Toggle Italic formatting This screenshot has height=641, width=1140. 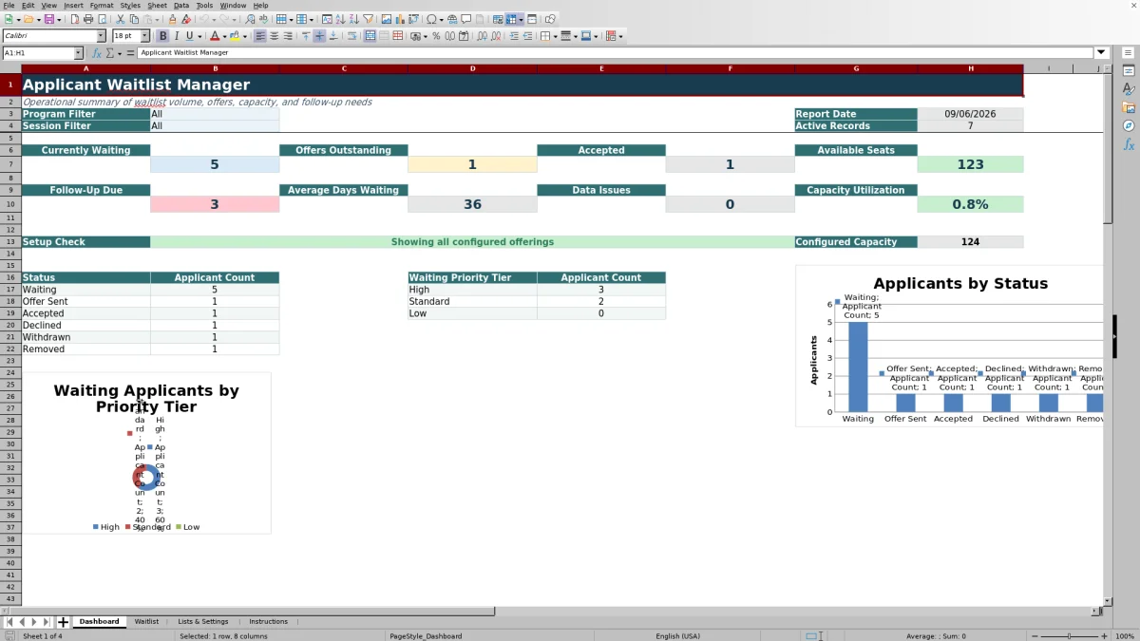coord(176,36)
